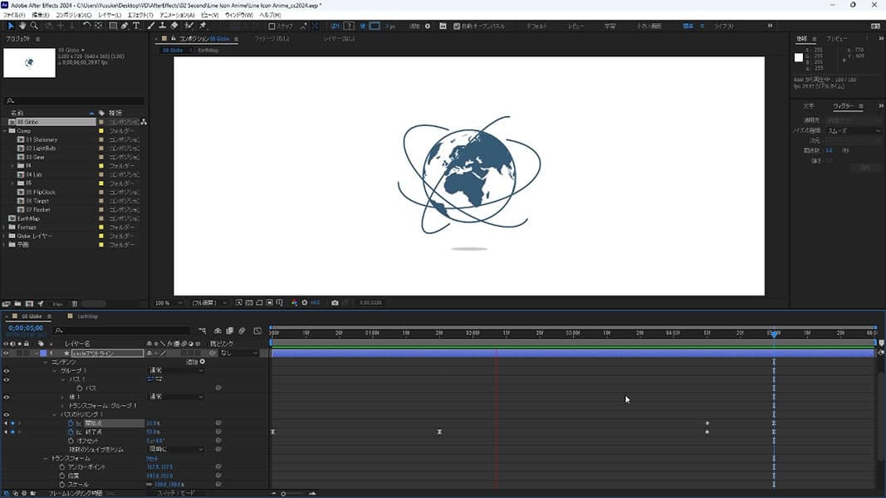
Task: Select the Eraser tool
Action: tap(176, 26)
